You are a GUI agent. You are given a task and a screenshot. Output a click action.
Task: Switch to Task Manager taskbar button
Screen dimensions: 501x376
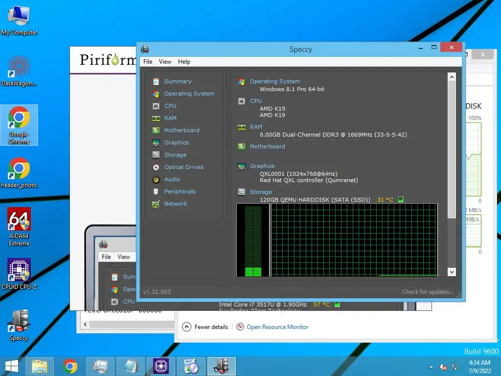coord(100,366)
